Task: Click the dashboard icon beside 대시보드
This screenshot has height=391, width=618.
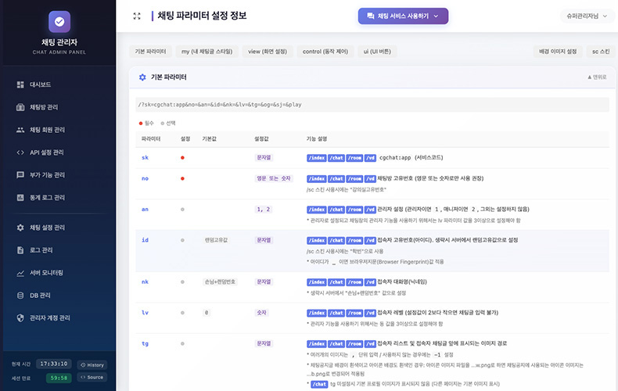Action: pos(20,84)
